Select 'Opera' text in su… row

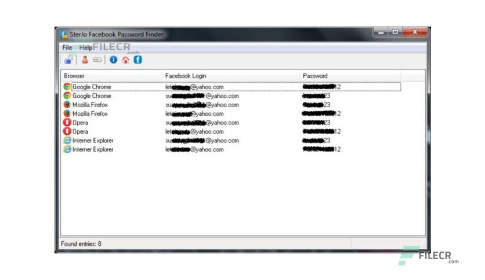pos(80,123)
